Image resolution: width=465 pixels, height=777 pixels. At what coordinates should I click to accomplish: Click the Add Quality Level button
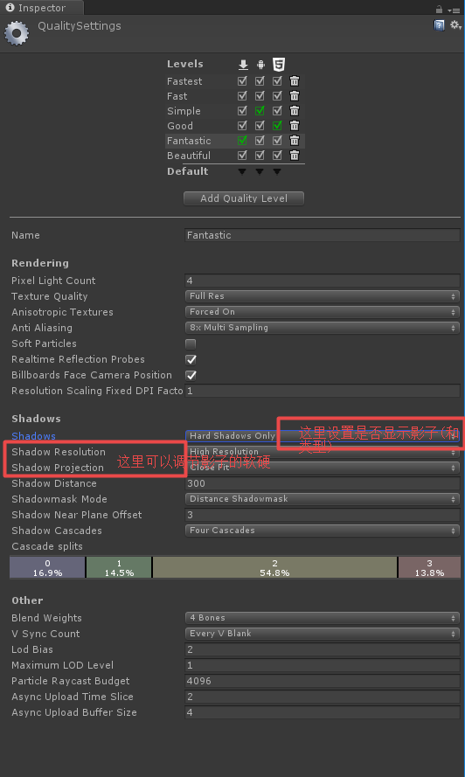(243, 198)
